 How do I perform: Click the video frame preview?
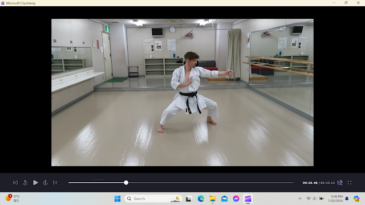[x=182, y=92]
